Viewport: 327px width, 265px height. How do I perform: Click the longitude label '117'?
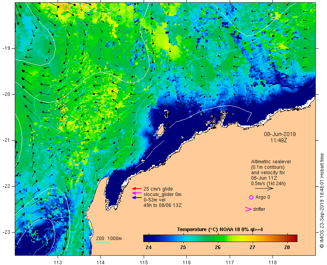[230, 263]
